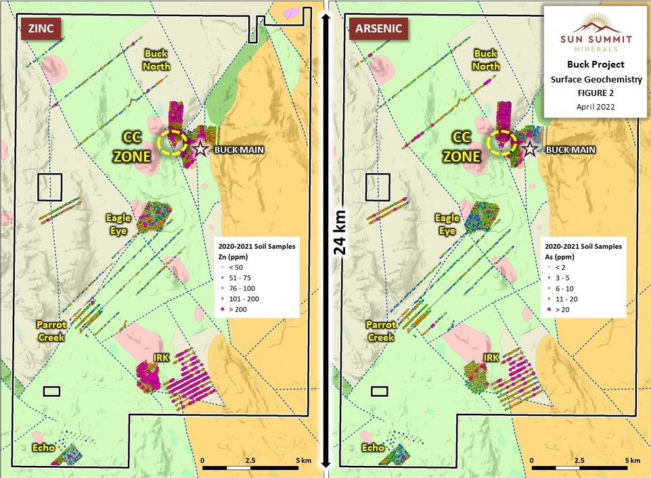Select the 'IRK' label on the Zinc map
Image resolution: width=651 pixels, height=478 pixels.
click(x=162, y=357)
